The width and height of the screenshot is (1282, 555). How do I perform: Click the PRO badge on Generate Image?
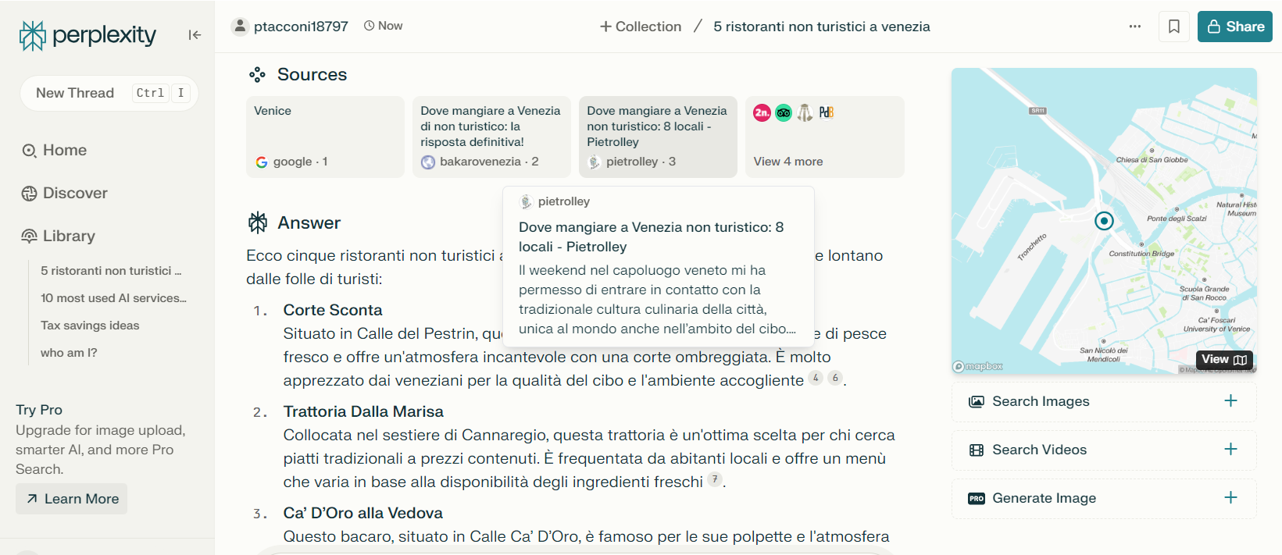click(x=977, y=498)
